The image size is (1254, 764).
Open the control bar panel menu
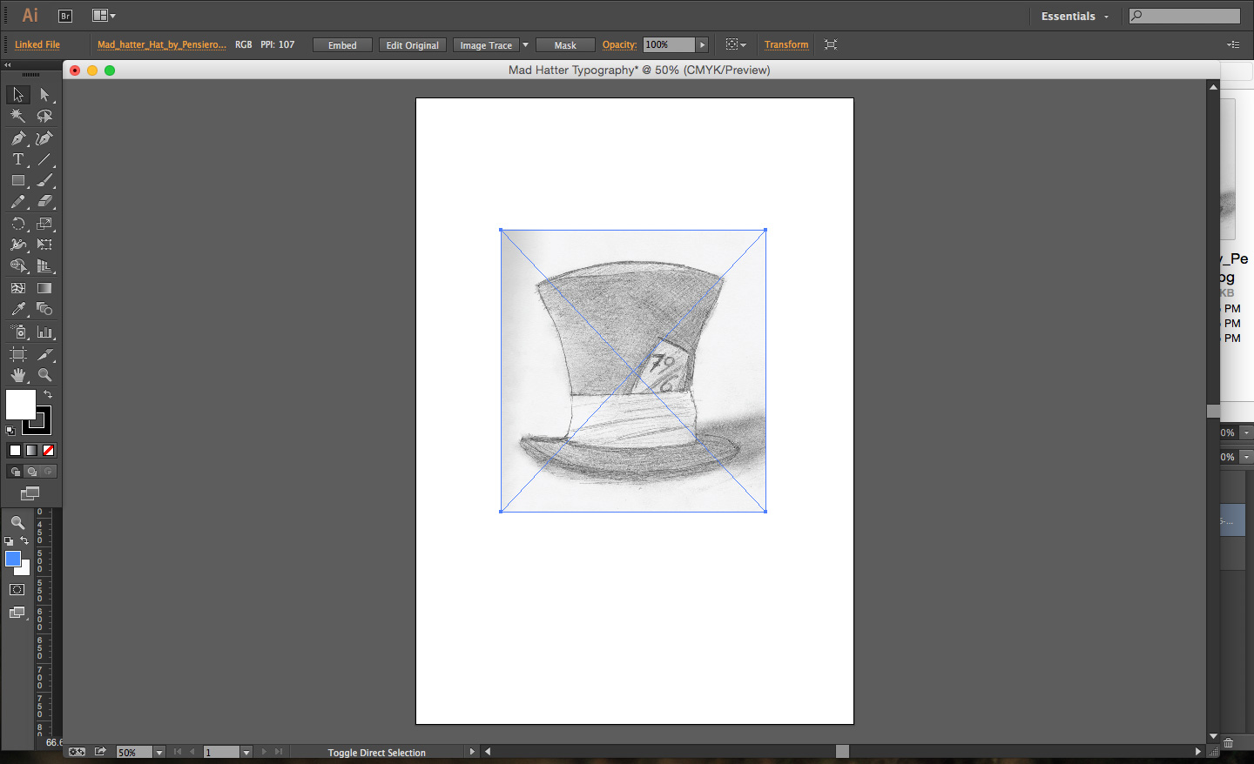(x=1233, y=44)
